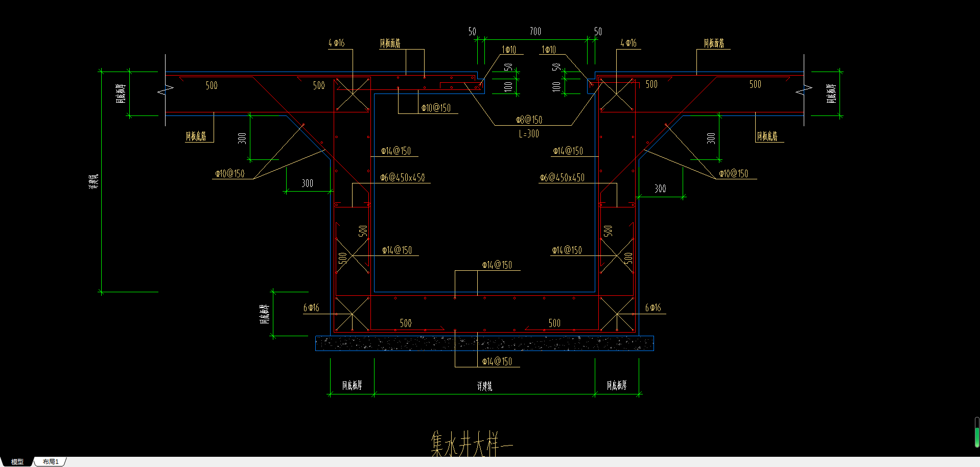This screenshot has width=980, height=467.
Task: Select the left 同板底筋 label
Action: [196, 136]
